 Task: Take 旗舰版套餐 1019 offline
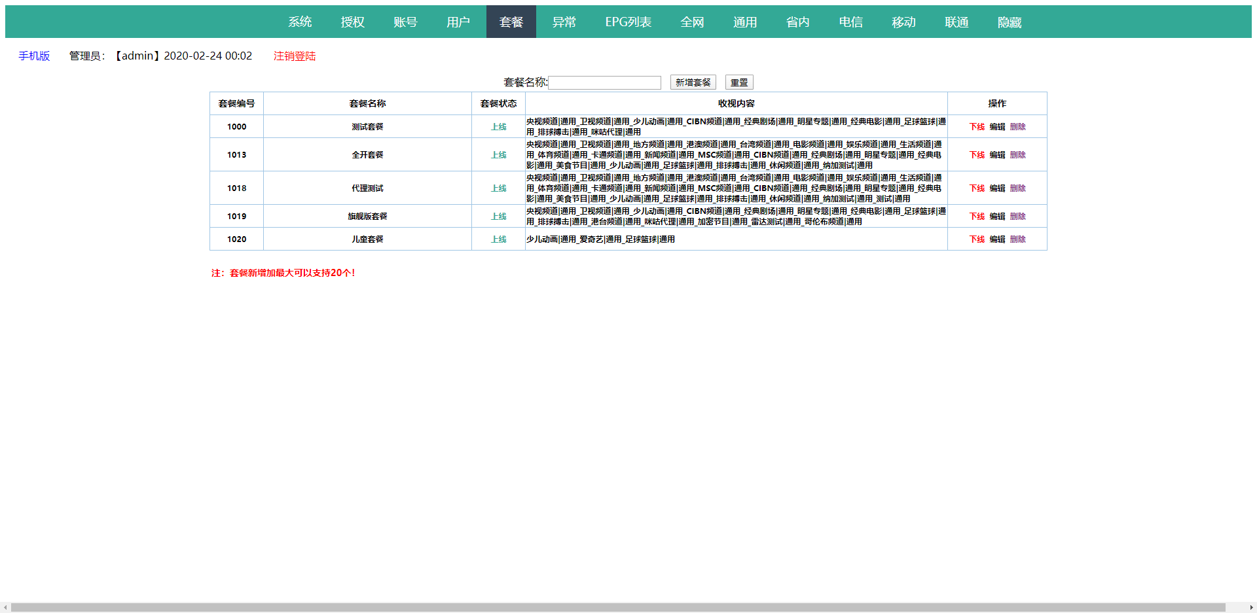tap(977, 217)
